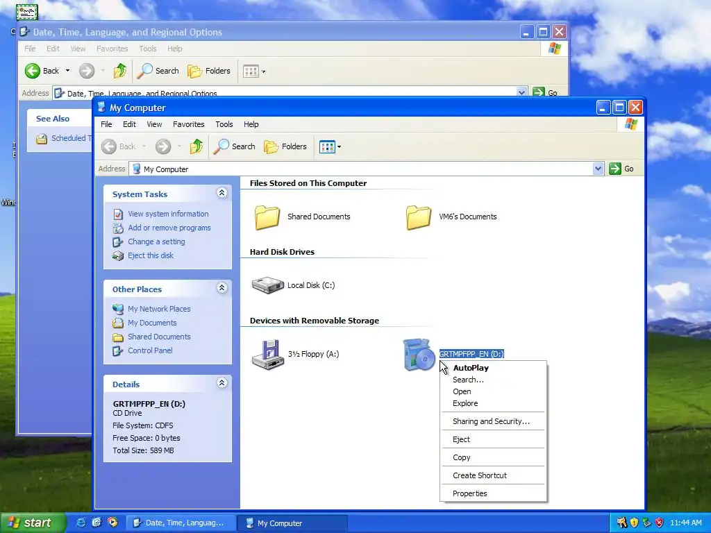The image size is (711, 533).
Task: Click View system information link
Action: click(x=168, y=214)
